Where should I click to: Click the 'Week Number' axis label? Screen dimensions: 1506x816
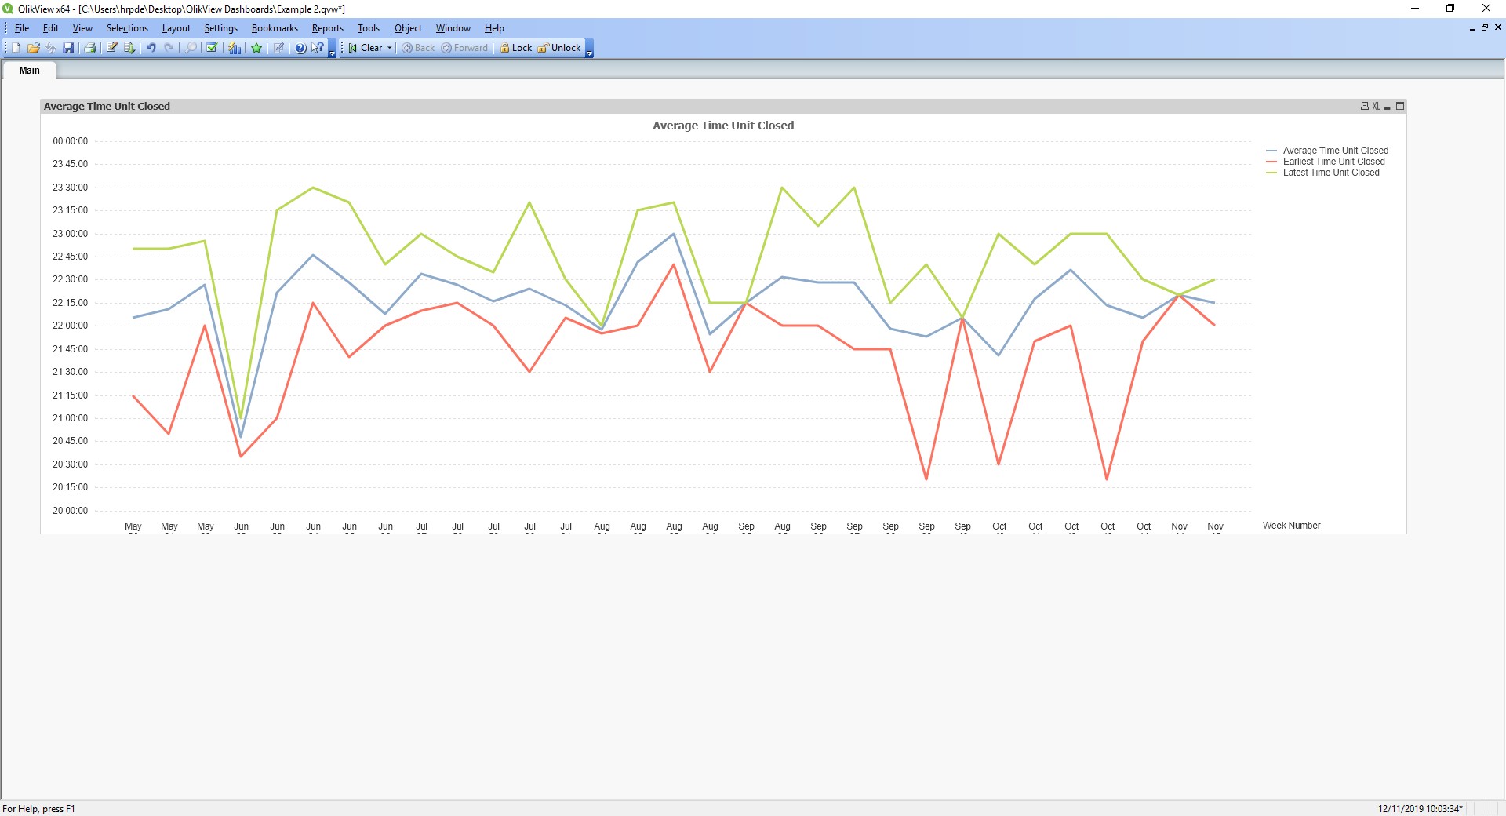click(1291, 526)
